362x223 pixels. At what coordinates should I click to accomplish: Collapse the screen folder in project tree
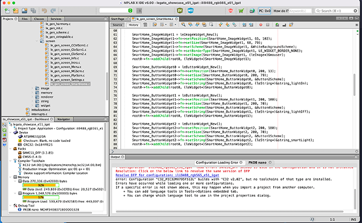pos(36,40)
